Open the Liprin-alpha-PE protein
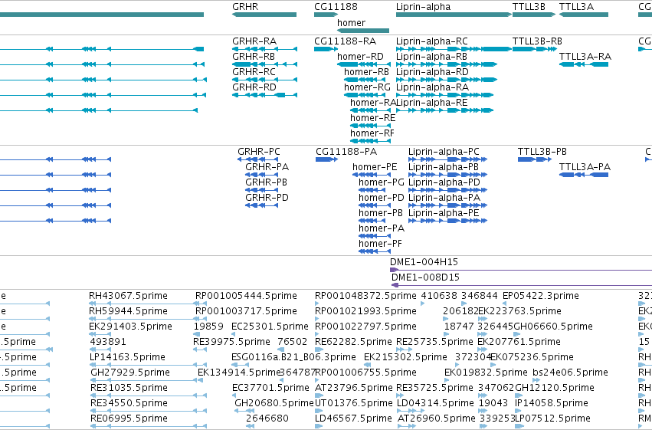The height and width of the screenshot is (430, 652). (x=448, y=221)
